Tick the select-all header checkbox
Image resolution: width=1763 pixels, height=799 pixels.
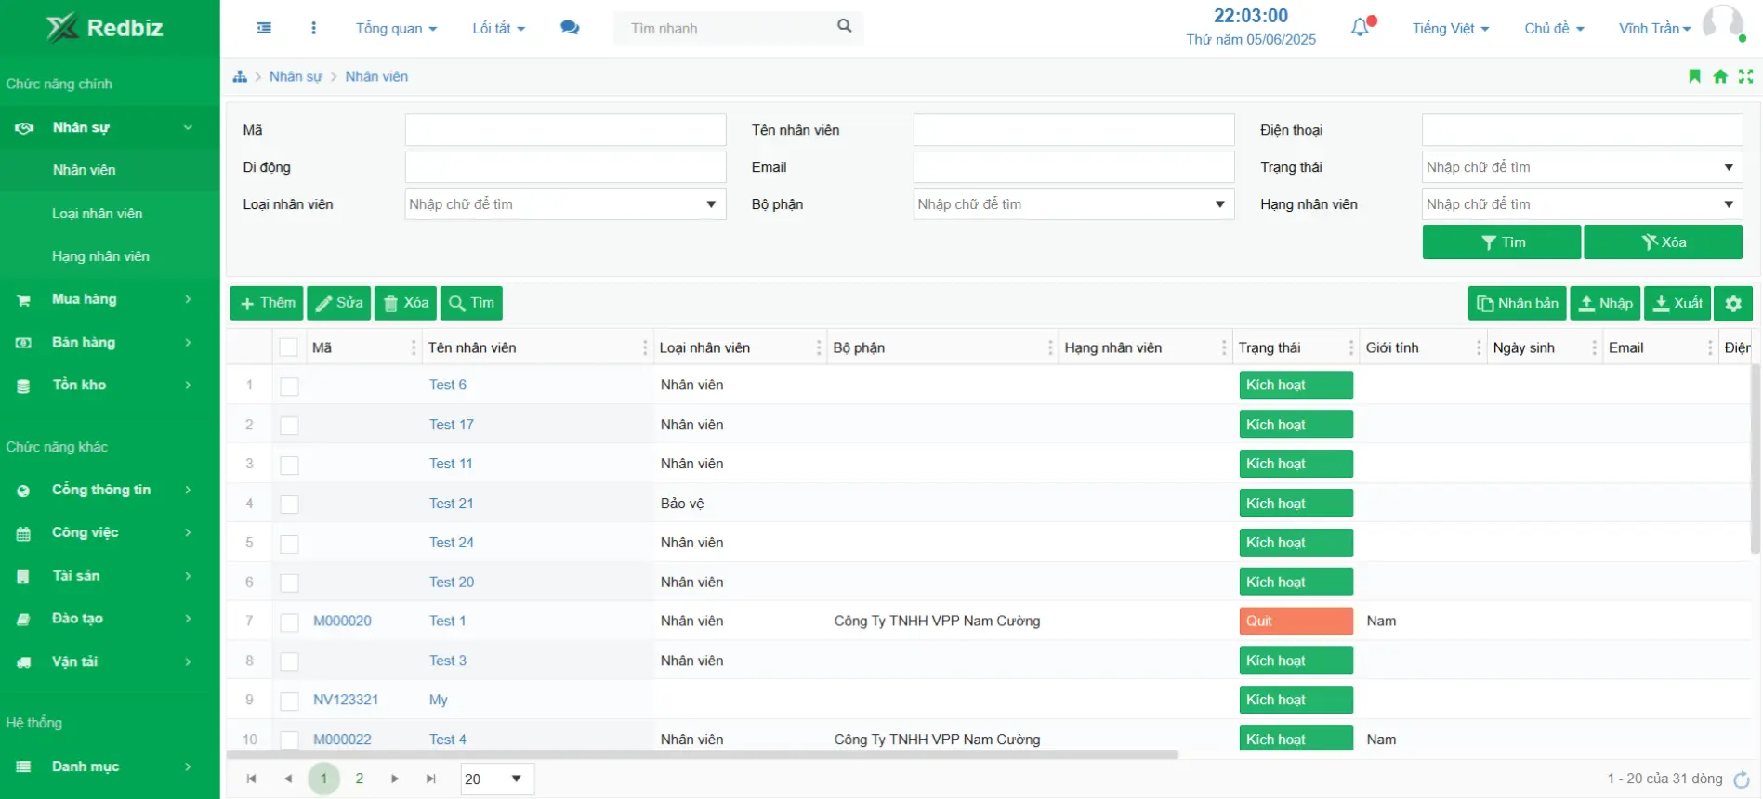pos(289,347)
